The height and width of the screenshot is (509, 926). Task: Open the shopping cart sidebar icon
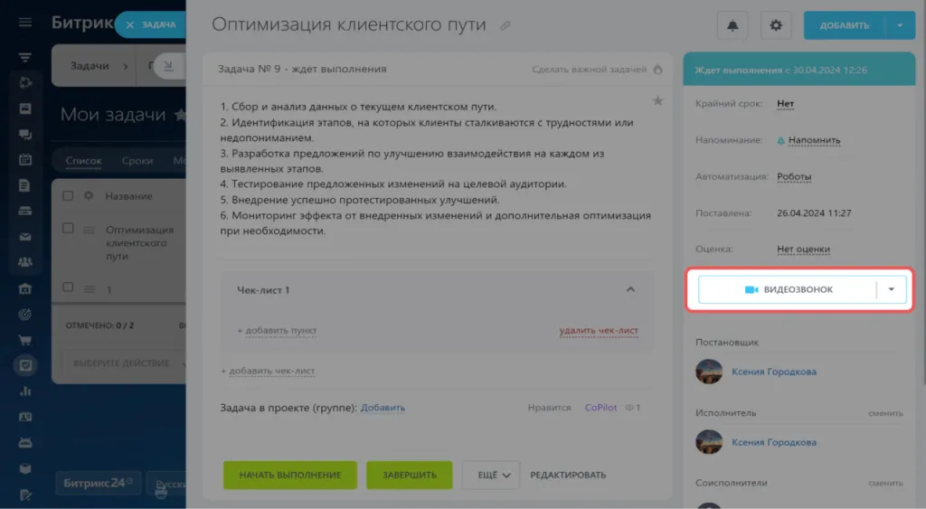(x=24, y=340)
